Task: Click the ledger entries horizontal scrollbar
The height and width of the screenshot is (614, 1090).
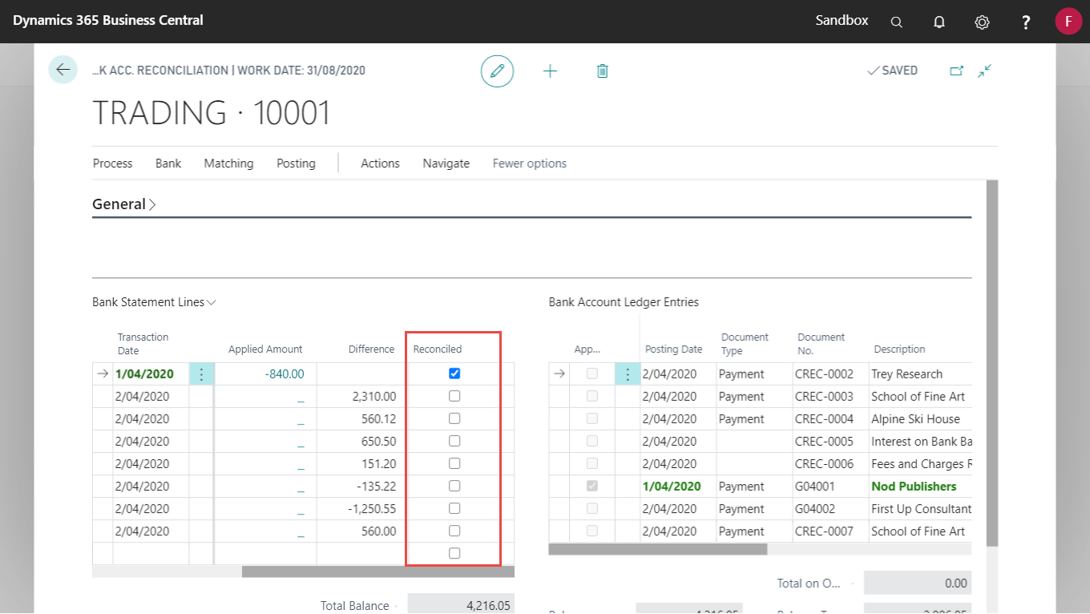Action: [x=657, y=550]
